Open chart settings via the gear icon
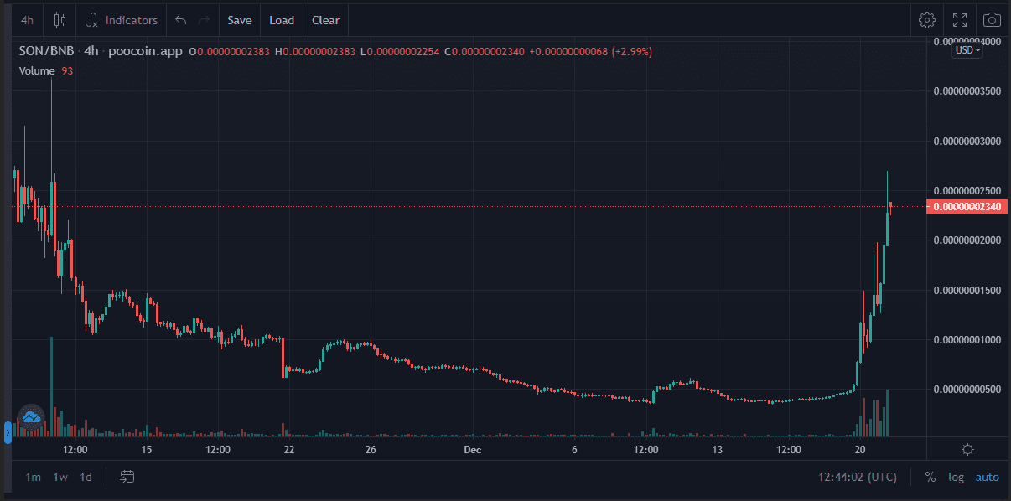The height and width of the screenshot is (501, 1011). click(x=927, y=19)
